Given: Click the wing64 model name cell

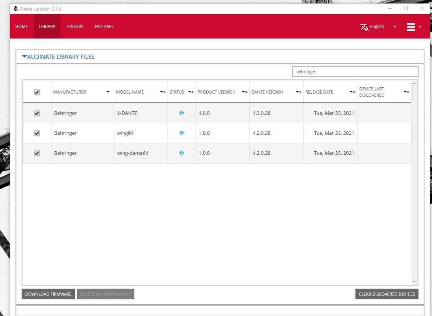Looking at the screenshot, I should (141, 133).
